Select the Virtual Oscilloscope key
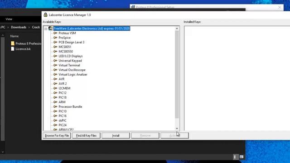The width and height of the screenshot is (290, 163). point(72,70)
